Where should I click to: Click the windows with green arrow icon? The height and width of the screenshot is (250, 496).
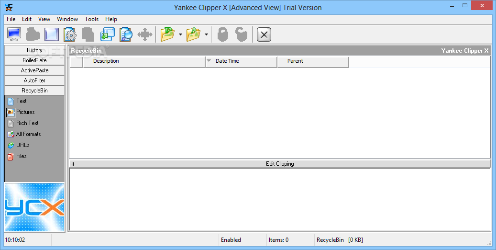pos(107,34)
